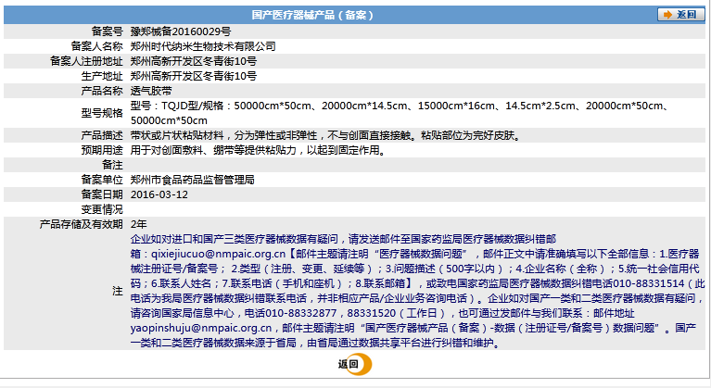711x388 pixels.
Task: Select the 备案号 label
Action: click(x=107, y=31)
